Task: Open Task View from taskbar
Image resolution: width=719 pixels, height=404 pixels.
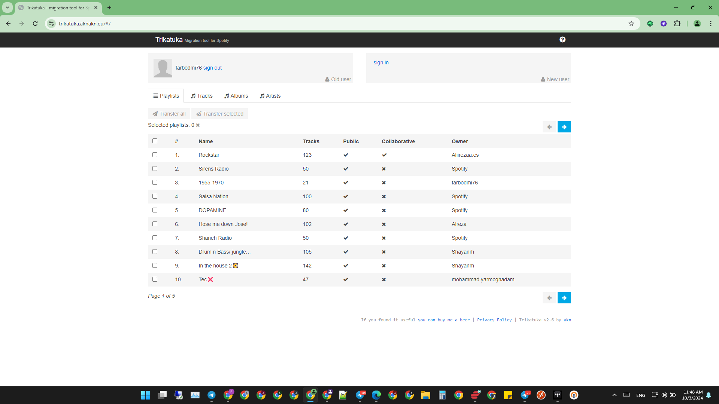Action: [x=162, y=395]
